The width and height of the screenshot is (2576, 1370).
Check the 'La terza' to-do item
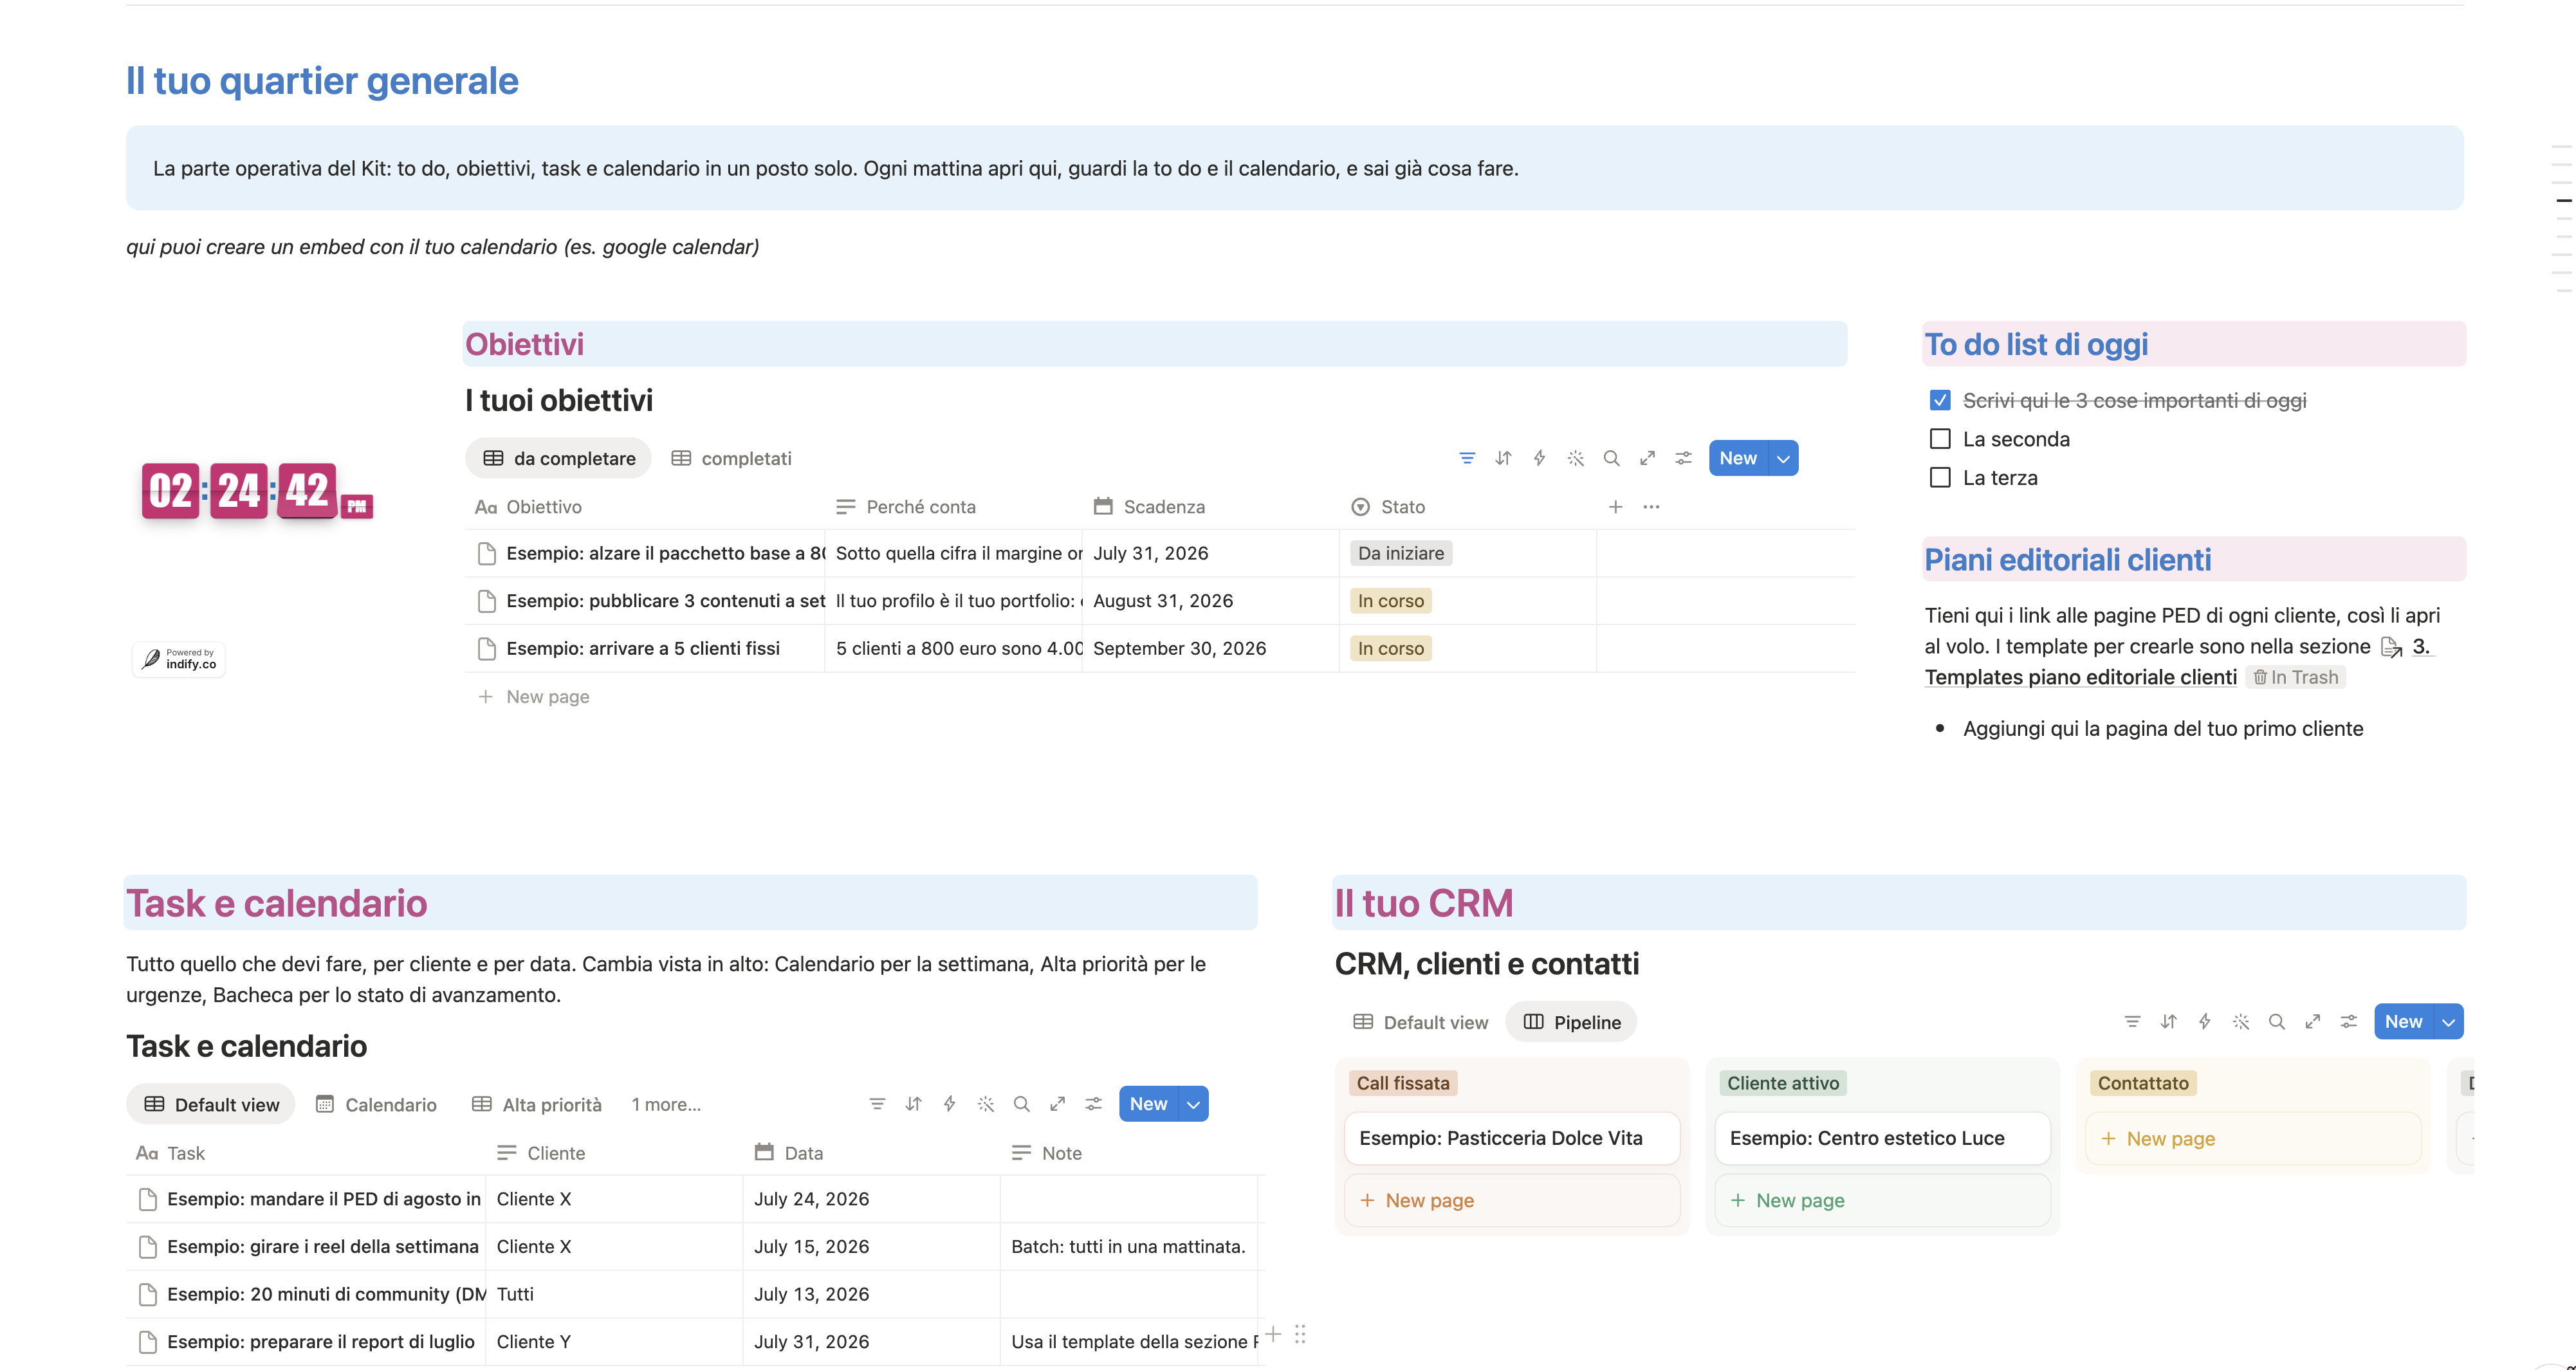1940,478
